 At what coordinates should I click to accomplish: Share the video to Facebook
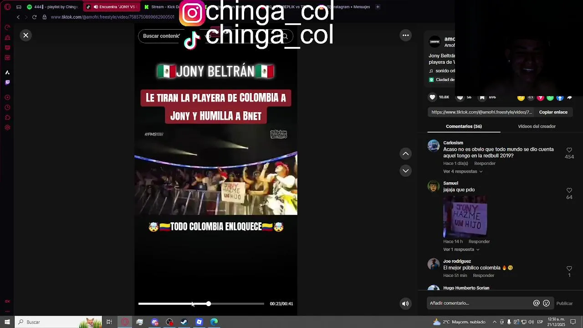pyautogui.click(x=560, y=97)
